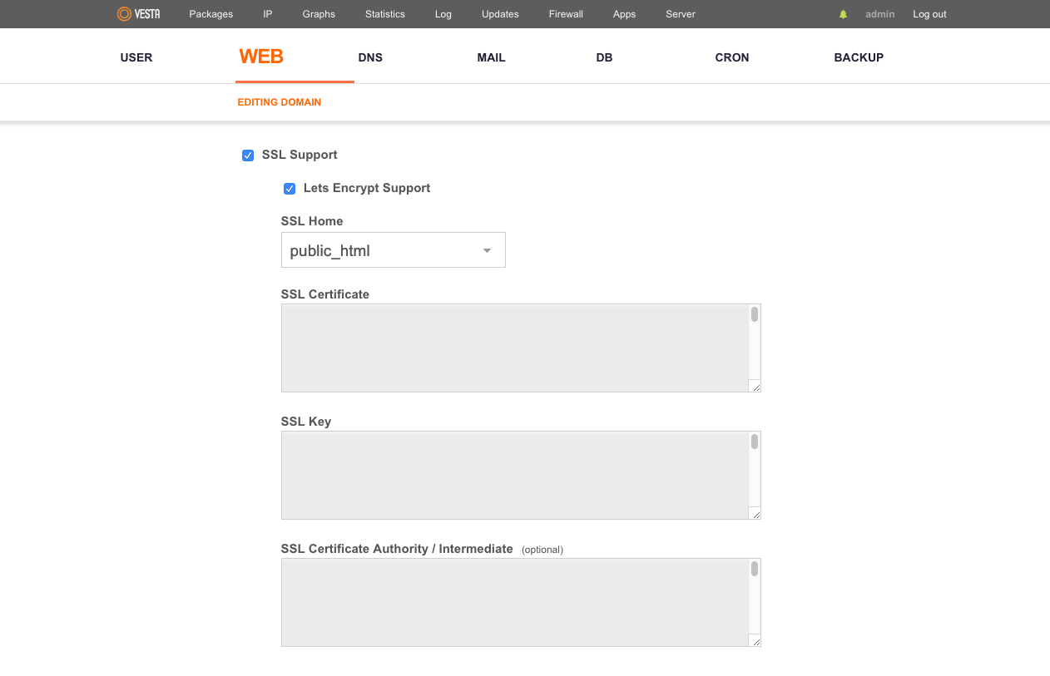Switch to the USER tab
This screenshot has height=676, width=1050.
click(136, 57)
